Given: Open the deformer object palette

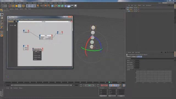Looking at the screenshot, I should pos(65,6).
